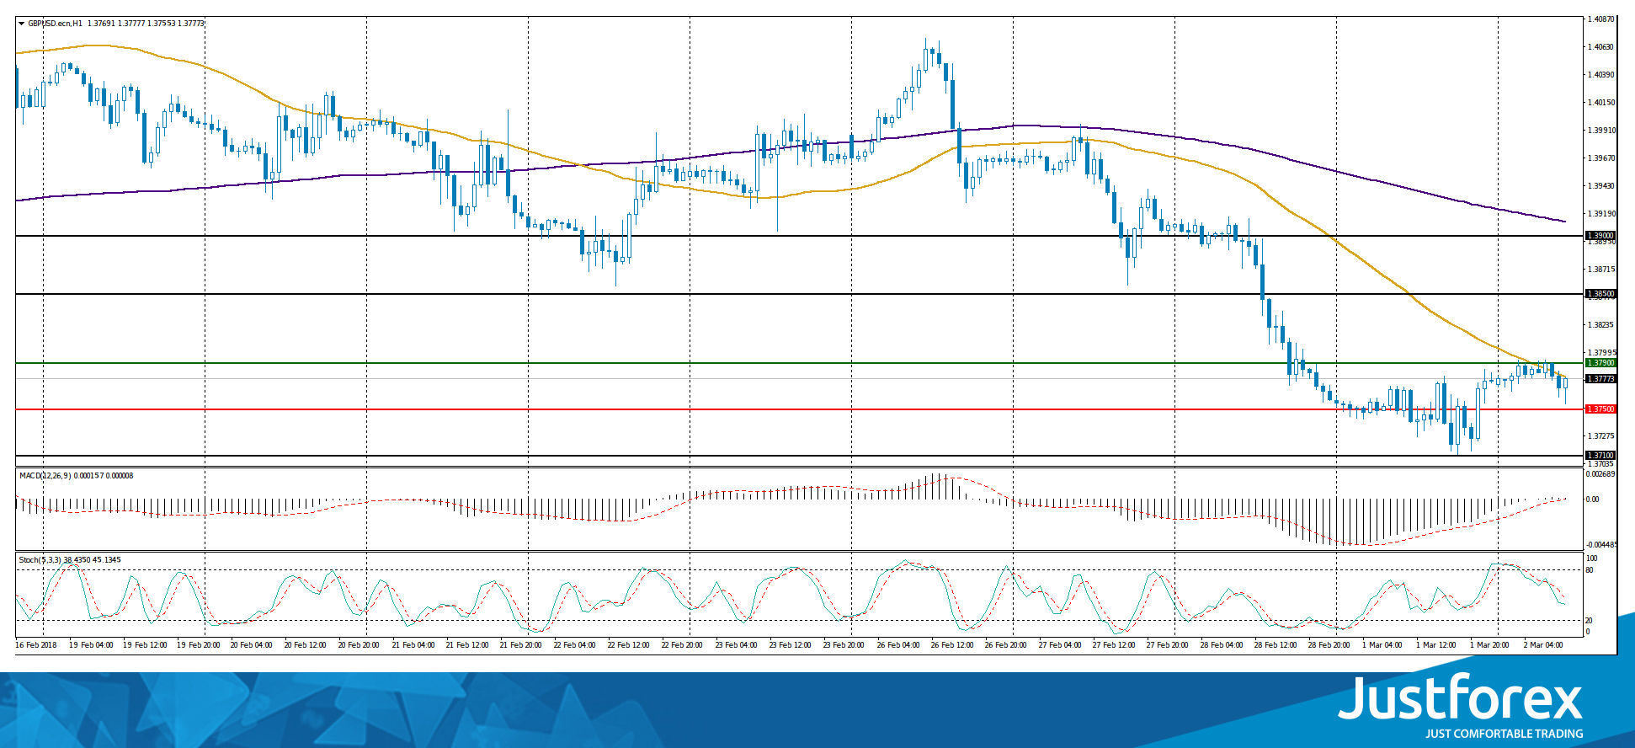1635x748 pixels.
Task: Select the GBPUSD.ecn,H1 chart title text
Action: (55, 24)
